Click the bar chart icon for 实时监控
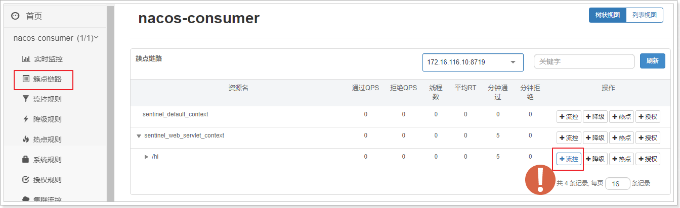This screenshot has height=208, width=680. [26, 59]
